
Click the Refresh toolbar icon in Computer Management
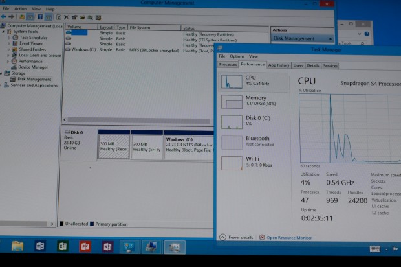(x=59, y=17)
